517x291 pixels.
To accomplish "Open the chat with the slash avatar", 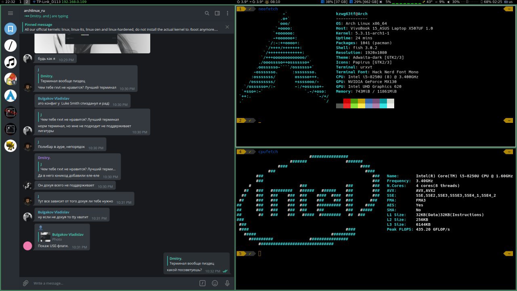I will pyautogui.click(x=11, y=45).
